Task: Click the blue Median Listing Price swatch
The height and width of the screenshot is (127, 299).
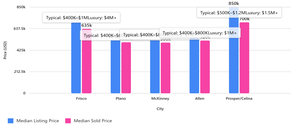Action: tap(10, 121)
